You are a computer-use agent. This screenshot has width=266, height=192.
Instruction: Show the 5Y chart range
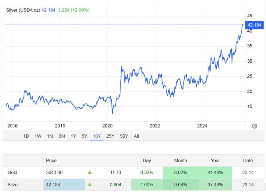[x=84, y=136]
